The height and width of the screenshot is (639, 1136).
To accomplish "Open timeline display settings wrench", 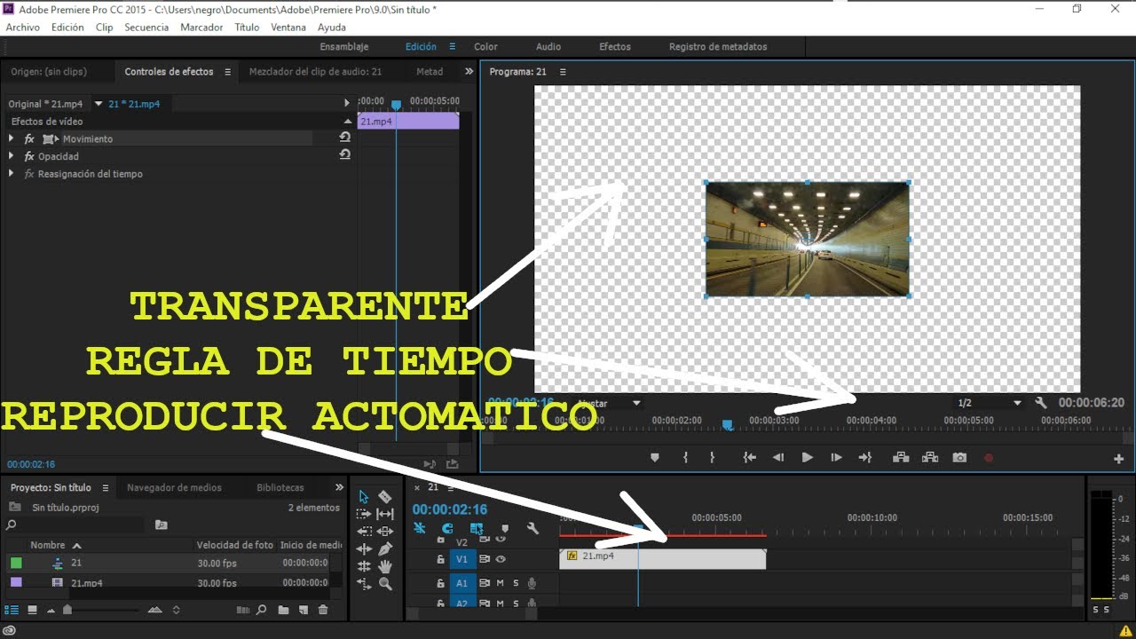I will [532, 528].
